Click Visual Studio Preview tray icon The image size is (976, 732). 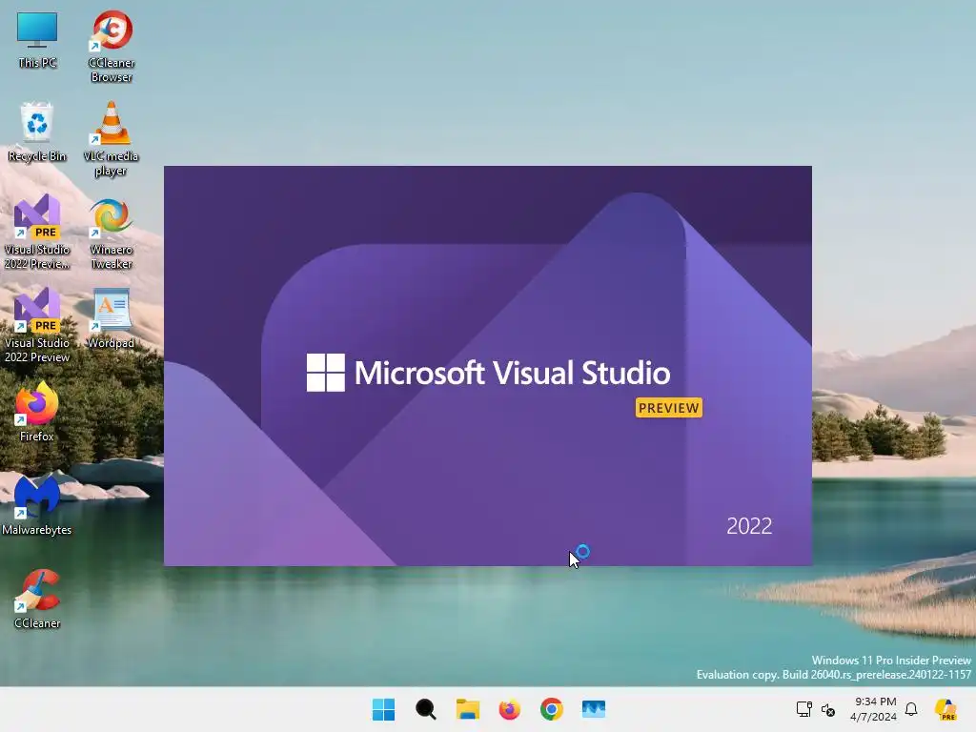945,709
